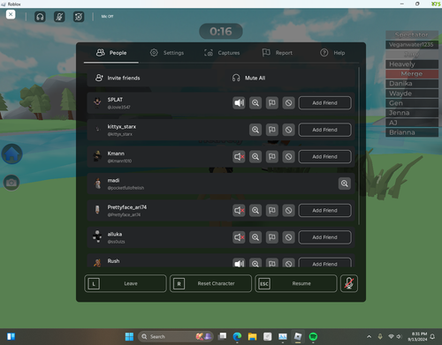Show hidden system tray icons
442x345 pixels.
coord(369,336)
